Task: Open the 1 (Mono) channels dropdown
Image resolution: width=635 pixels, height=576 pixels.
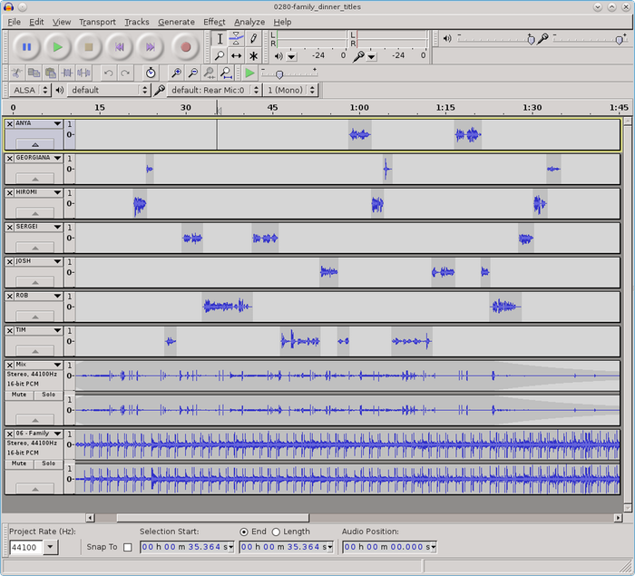Action: (x=290, y=90)
